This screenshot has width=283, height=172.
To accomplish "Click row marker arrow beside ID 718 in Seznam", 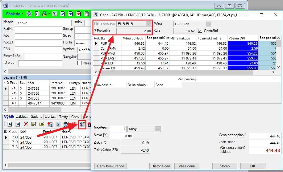I will (6, 88).
